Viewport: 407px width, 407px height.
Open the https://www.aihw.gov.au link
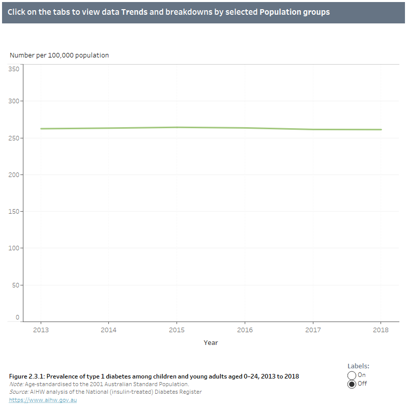coord(42,400)
